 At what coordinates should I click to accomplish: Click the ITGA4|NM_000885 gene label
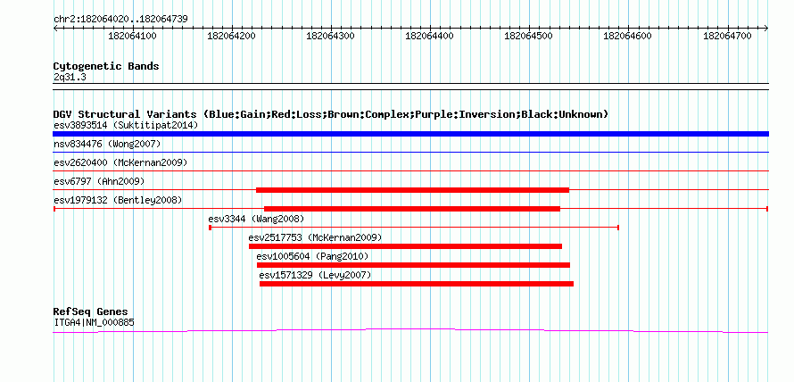(95, 322)
